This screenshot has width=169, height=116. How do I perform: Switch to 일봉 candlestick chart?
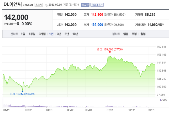point(126,34)
